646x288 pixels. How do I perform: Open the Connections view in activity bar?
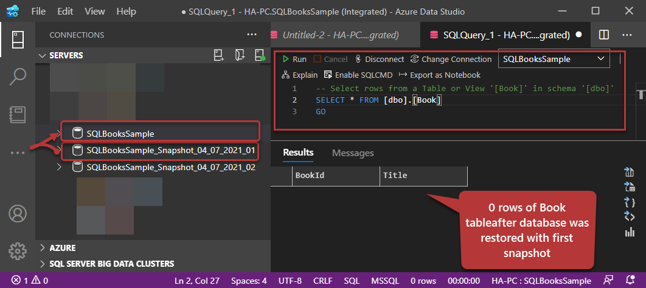(x=18, y=39)
